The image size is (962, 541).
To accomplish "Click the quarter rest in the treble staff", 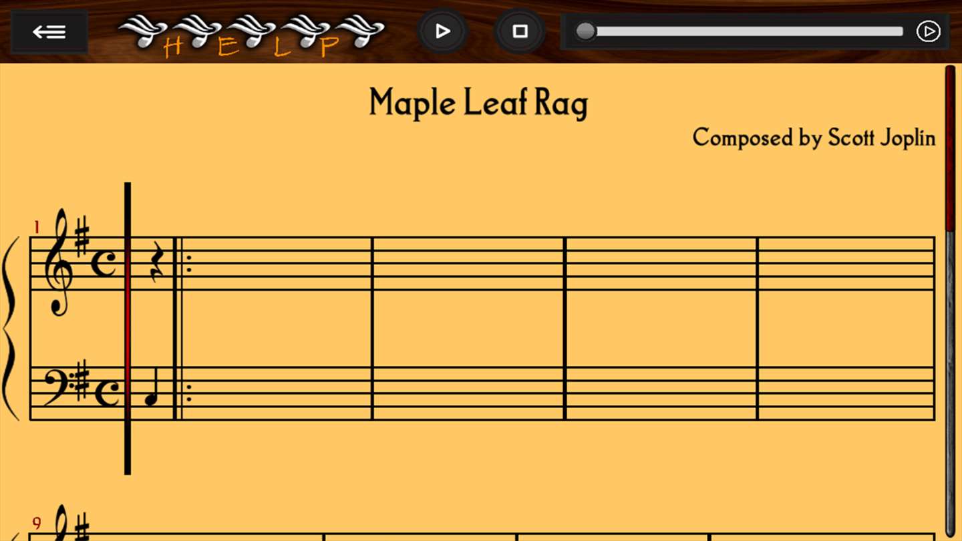I will [x=156, y=262].
